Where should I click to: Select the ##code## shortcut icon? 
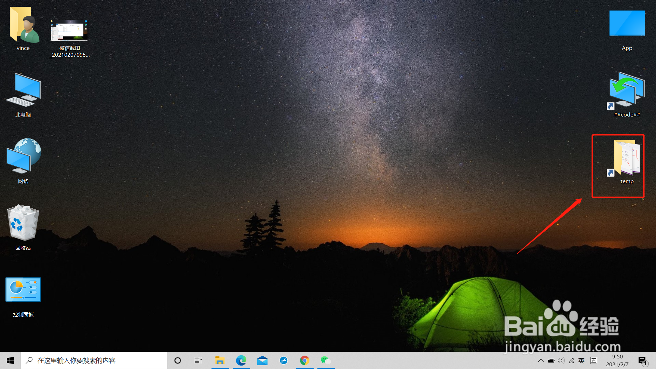pos(627,91)
